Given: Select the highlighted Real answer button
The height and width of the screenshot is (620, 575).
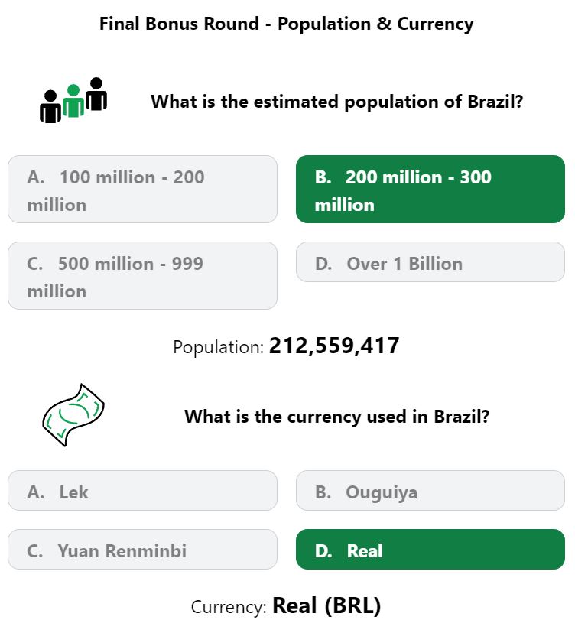Looking at the screenshot, I should tap(430, 550).
